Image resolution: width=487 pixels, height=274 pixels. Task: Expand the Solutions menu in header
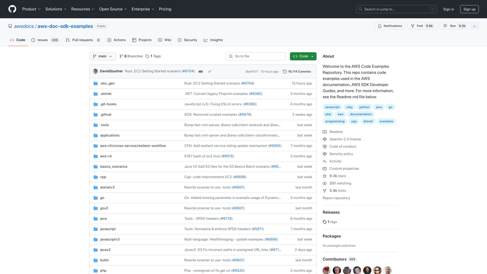coord(56,9)
